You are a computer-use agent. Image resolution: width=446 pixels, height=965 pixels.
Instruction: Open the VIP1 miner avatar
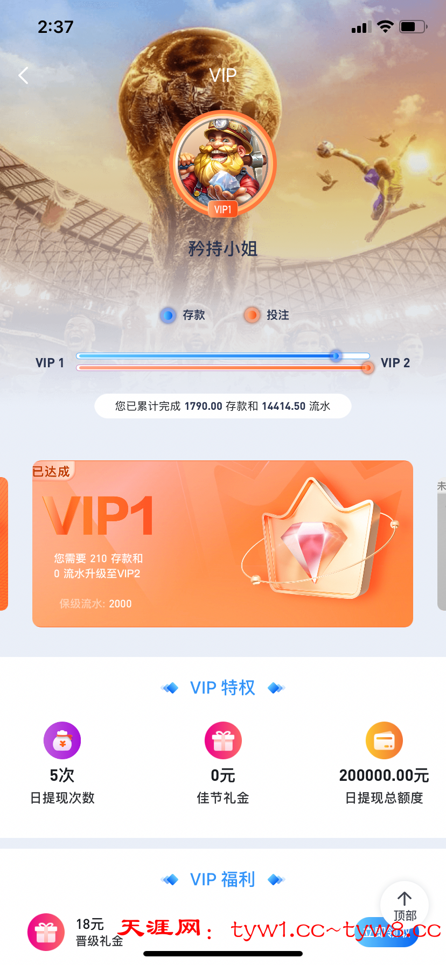point(223,164)
